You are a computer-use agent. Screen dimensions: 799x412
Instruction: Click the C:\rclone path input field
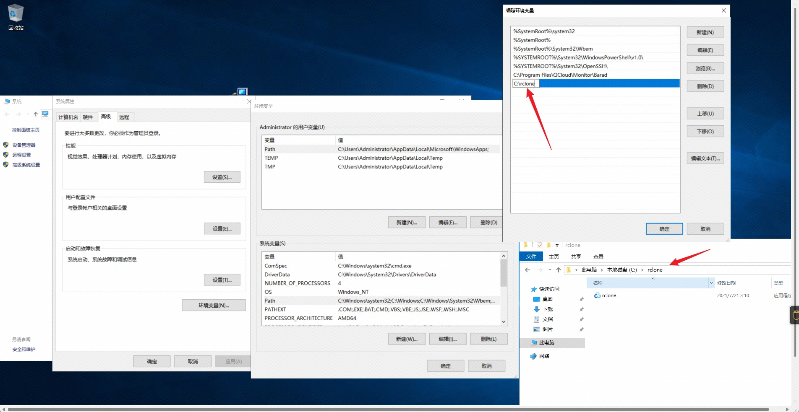pos(526,84)
